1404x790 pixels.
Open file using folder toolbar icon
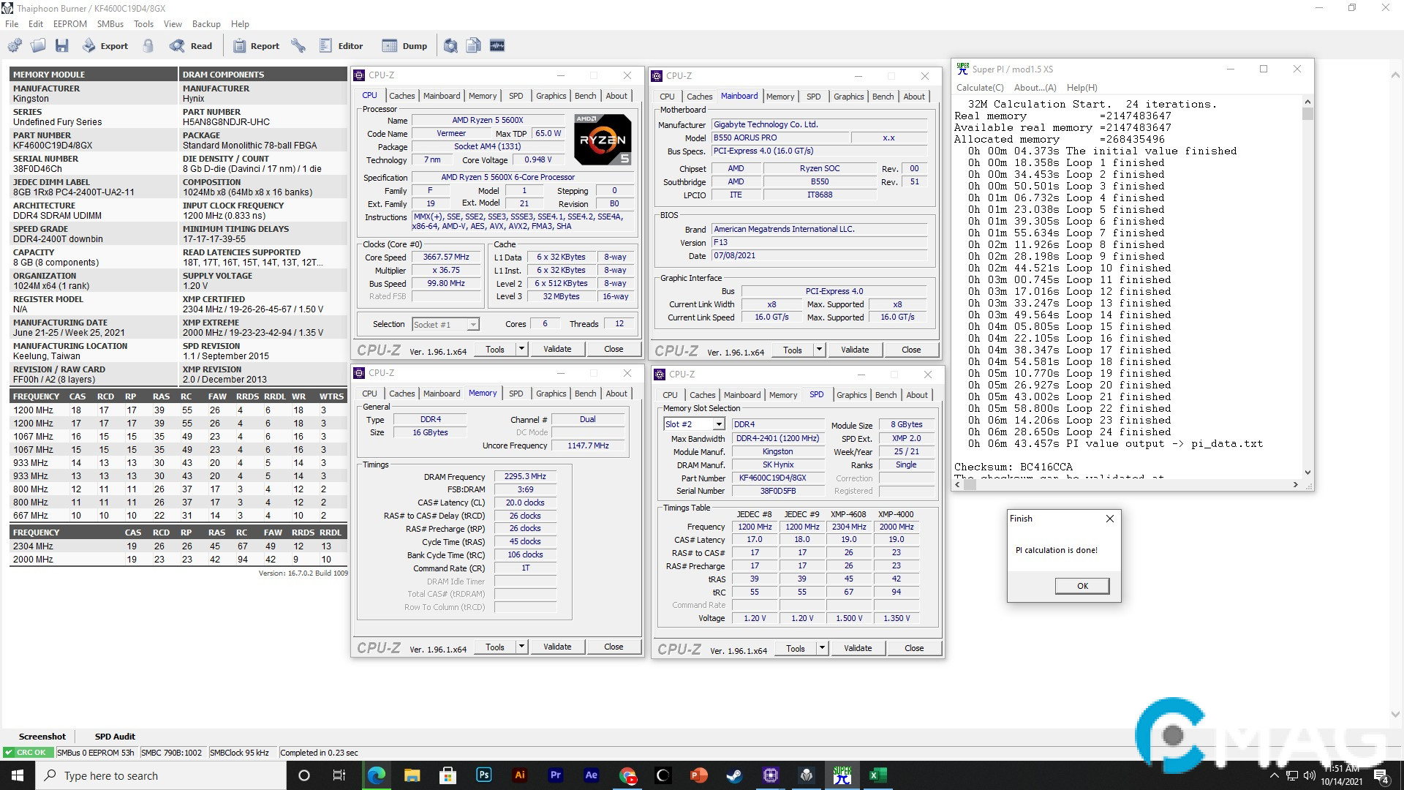(x=38, y=45)
